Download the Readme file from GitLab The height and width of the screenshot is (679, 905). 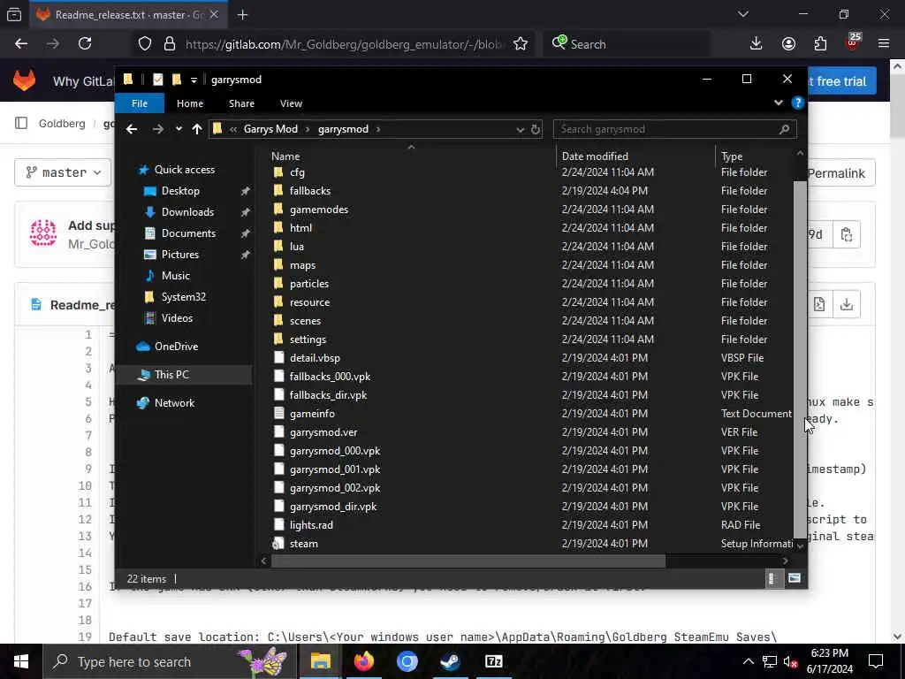pyautogui.click(x=846, y=304)
